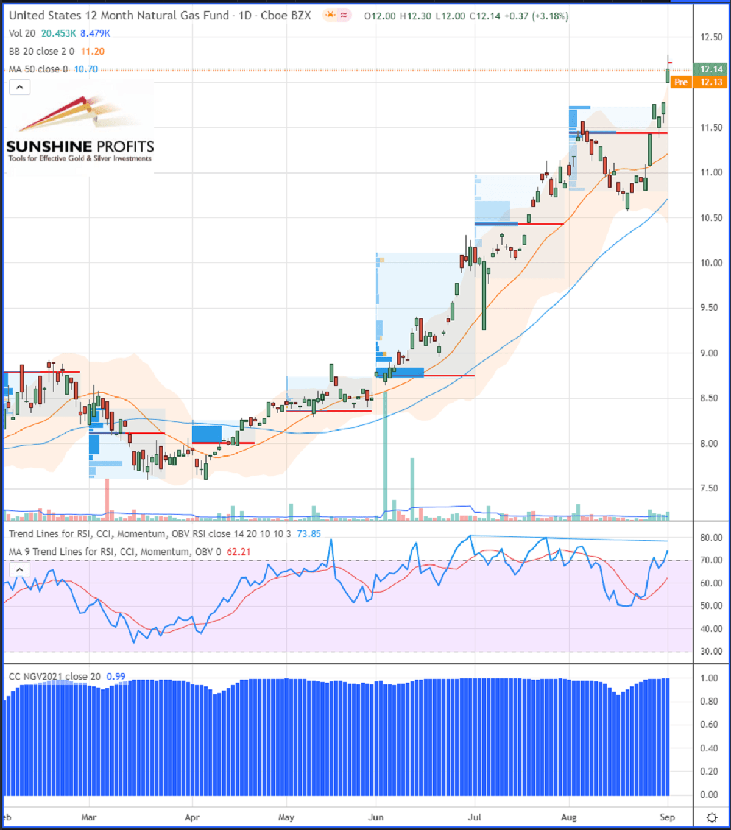
Task: Collapse the RSI pane indicator legend
Action: tap(19, 570)
